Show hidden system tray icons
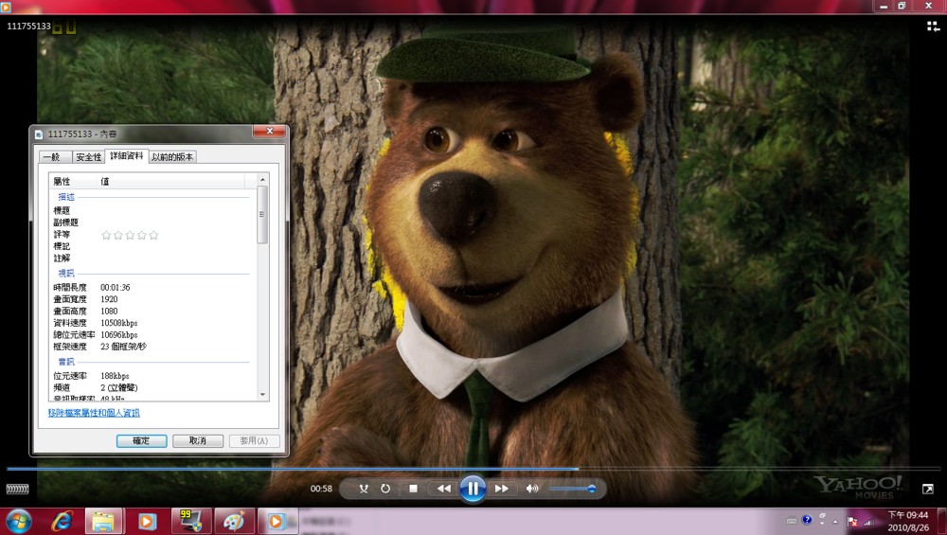The image size is (947, 535). coord(836,521)
